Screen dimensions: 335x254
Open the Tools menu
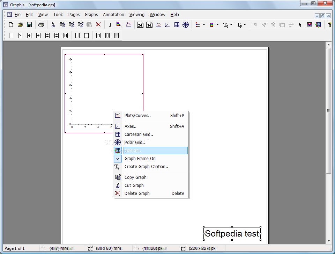tap(58, 15)
